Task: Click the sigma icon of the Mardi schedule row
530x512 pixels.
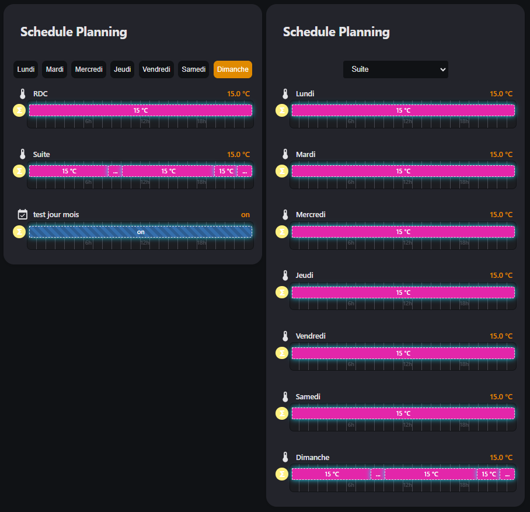Action: point(282,171)
